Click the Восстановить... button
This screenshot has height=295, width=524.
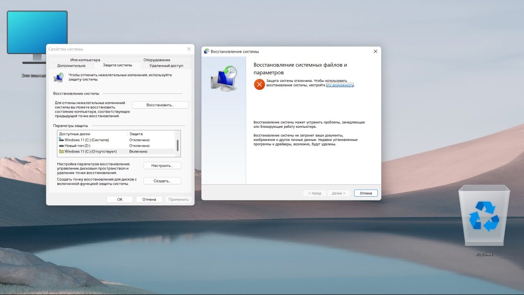click(160, 105)
